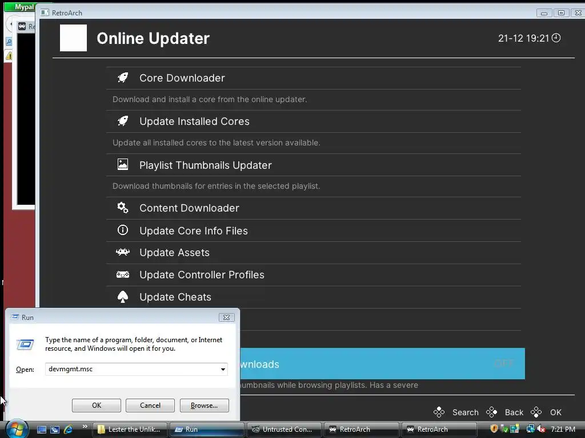Click the Update Controller Profiles gamepad icon
Viewport: 585px width, 438px height.
(123, 274)
